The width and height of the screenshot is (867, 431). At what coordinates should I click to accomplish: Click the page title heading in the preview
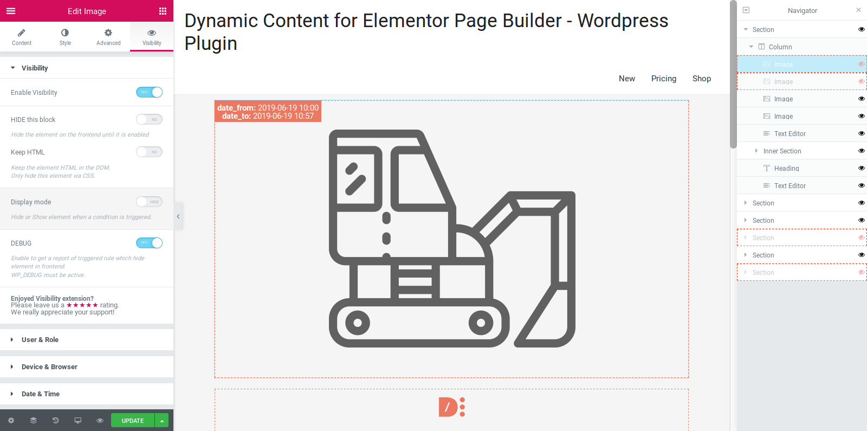pyautogui.click(x=426, y=32)
